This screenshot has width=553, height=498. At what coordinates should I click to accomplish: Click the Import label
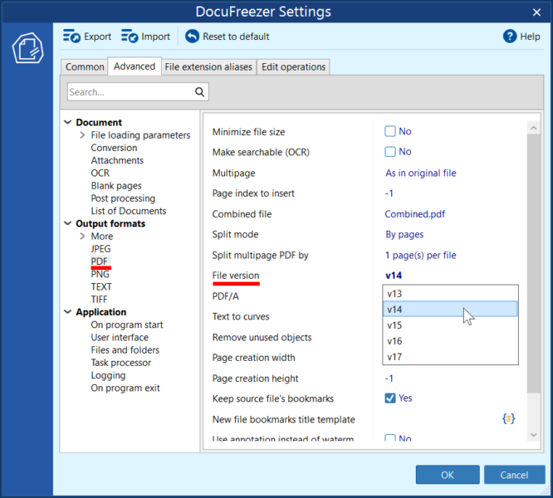click(155, 37)
